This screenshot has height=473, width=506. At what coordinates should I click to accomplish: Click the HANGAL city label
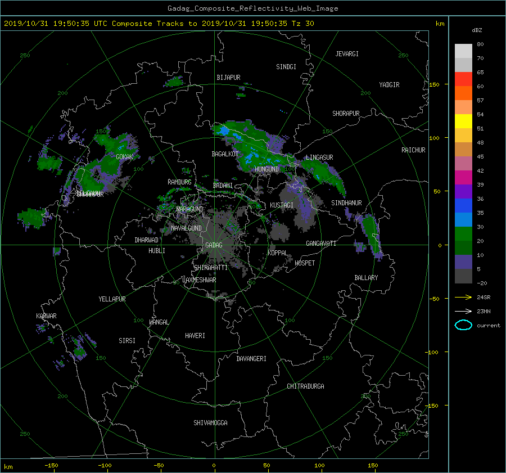point(159,322)
